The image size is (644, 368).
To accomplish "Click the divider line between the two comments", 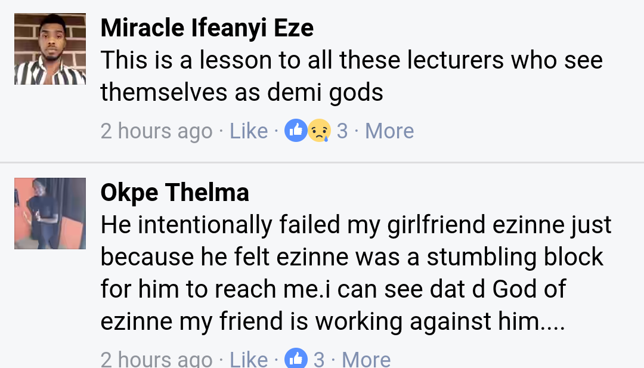I will (x=322, y=162).
